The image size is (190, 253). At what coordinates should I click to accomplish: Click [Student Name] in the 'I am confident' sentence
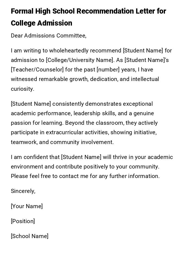click(81, 157)
